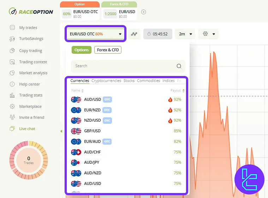Click the Copy trading icon

point(12,51)
